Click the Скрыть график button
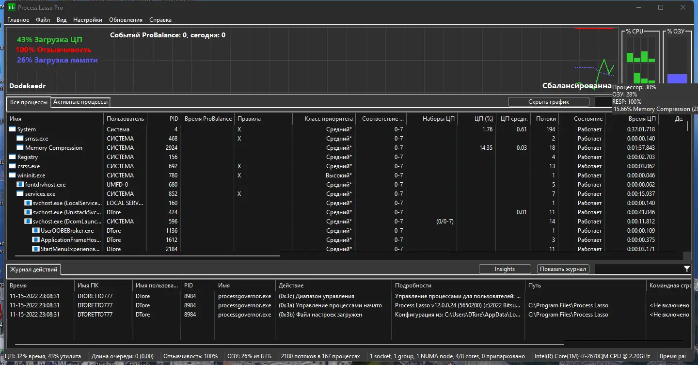Screen dimensions: 698x365 pos(548,102)
